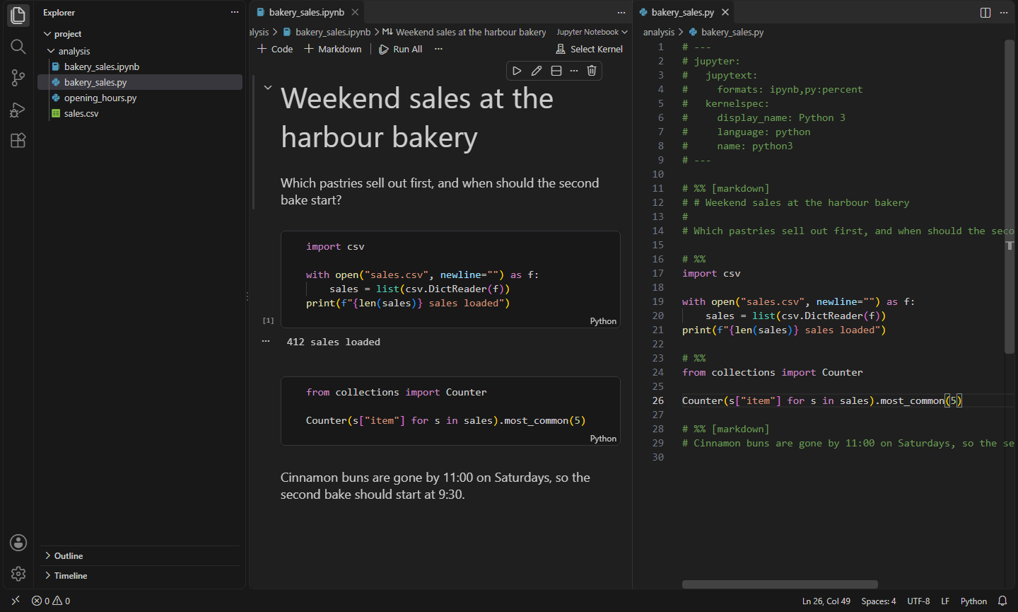1018x612 pixels.
Task: Open the Search view
Action: coord(18,47)
